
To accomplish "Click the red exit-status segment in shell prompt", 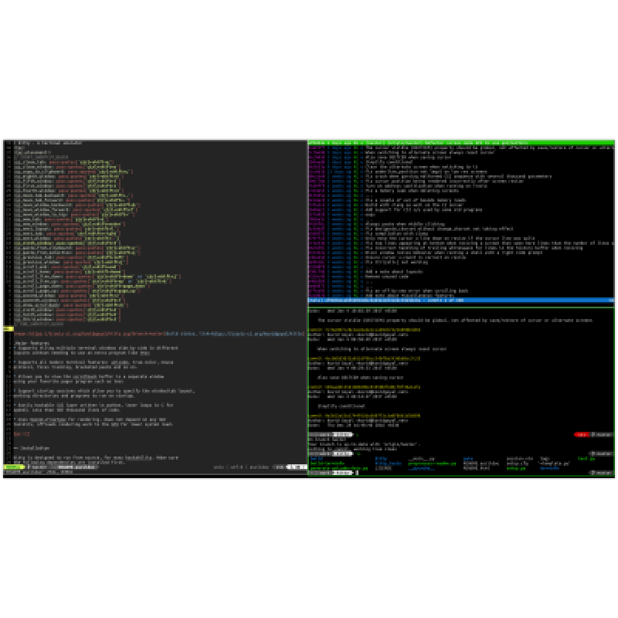I will (x=579, y=435).
